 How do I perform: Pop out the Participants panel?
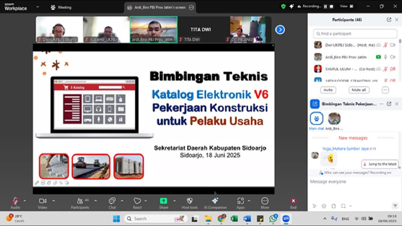pyautogui.click(x=389, y=19)
